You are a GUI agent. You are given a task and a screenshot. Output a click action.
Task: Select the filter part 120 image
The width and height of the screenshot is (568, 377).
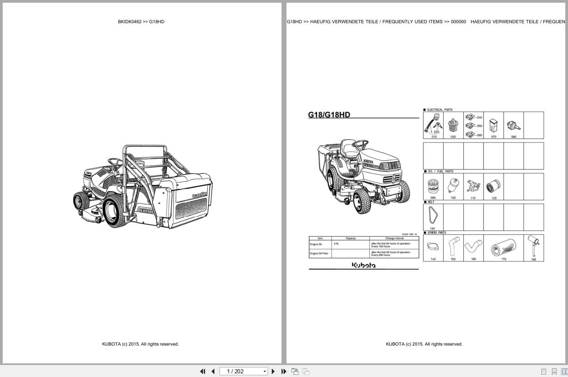[493, 187]
